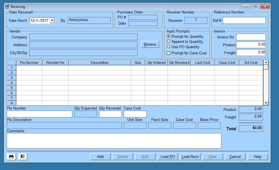Click the Help button

(x=257, y=157)
